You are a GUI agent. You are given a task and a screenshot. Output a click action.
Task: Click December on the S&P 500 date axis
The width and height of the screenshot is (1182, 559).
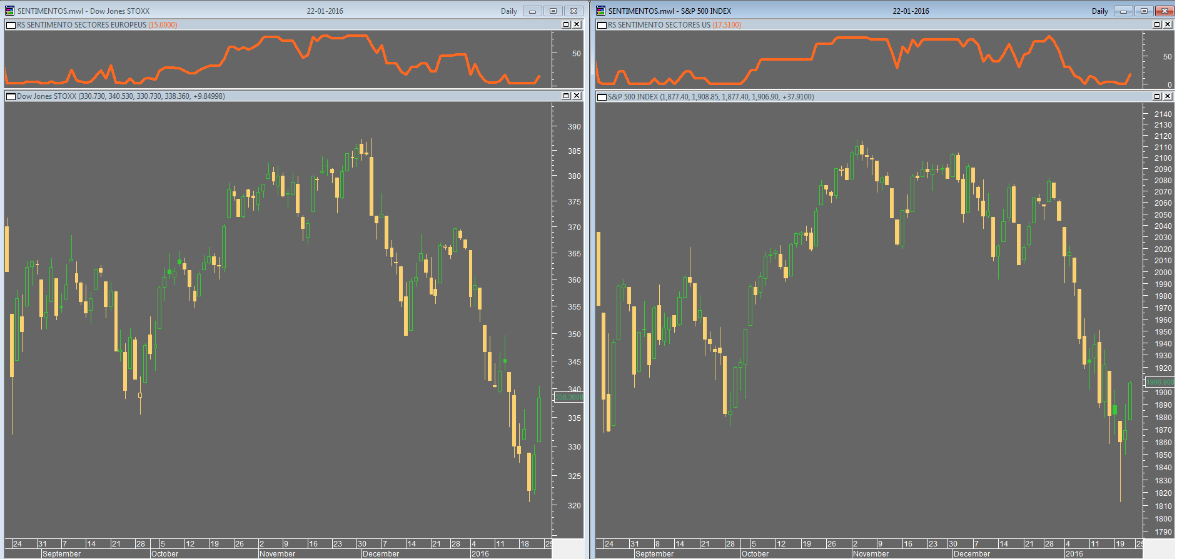point(972,554)
